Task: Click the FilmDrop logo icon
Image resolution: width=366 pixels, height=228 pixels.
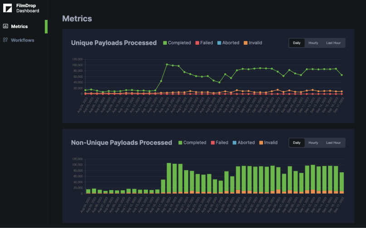Action: click(8, 8)
